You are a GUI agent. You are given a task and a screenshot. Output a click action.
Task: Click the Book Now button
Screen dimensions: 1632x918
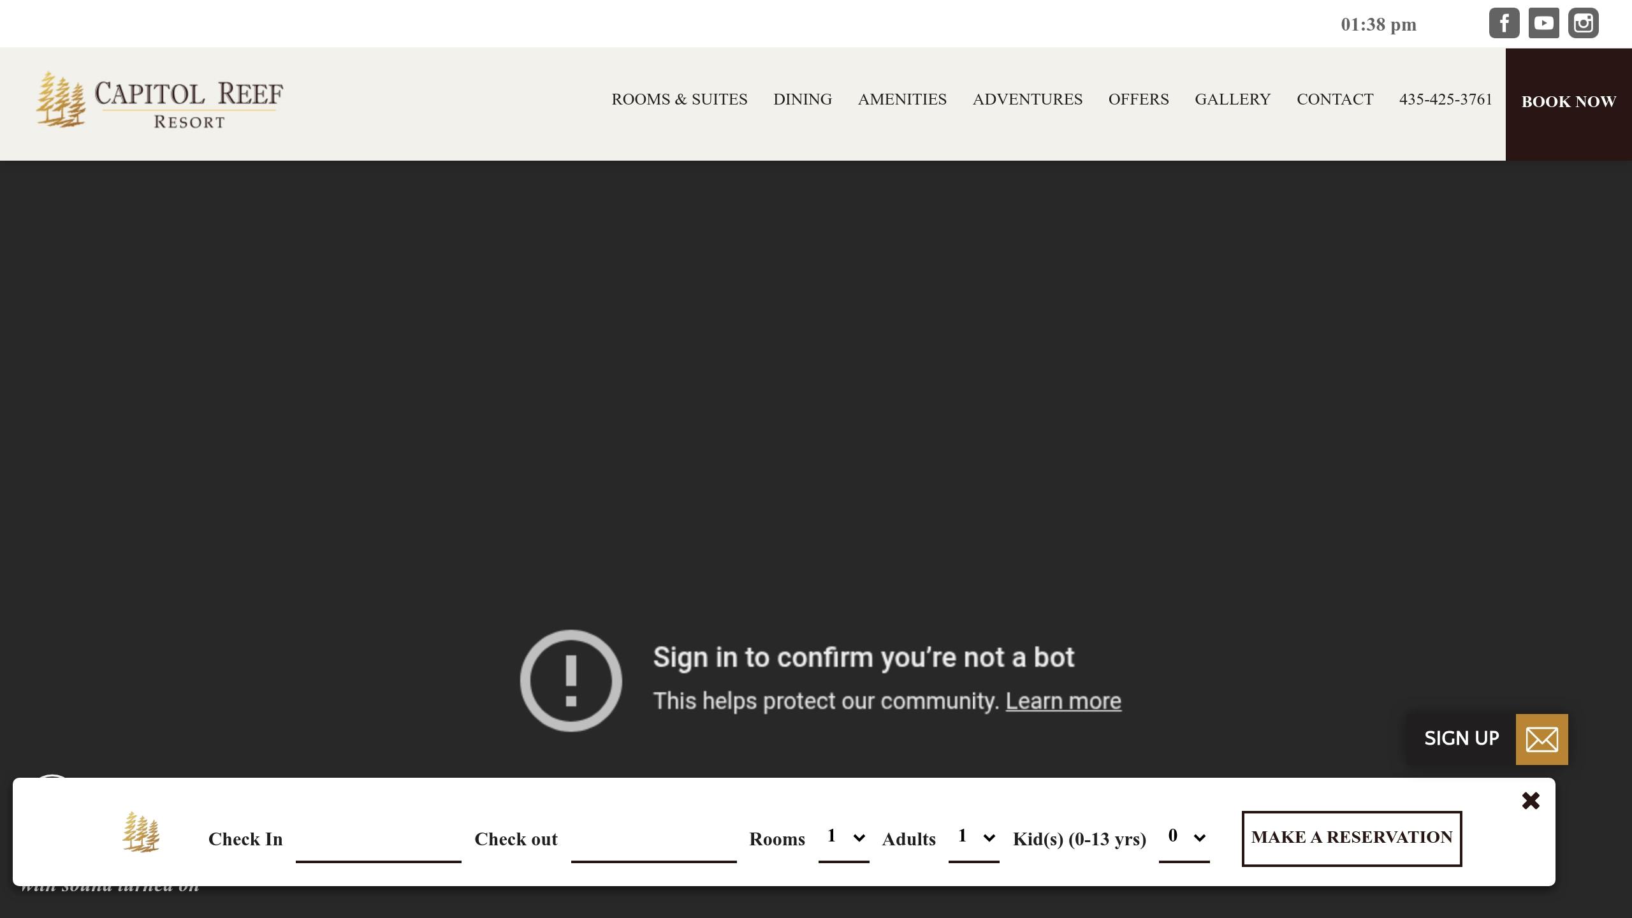(x=1569, y=104)
